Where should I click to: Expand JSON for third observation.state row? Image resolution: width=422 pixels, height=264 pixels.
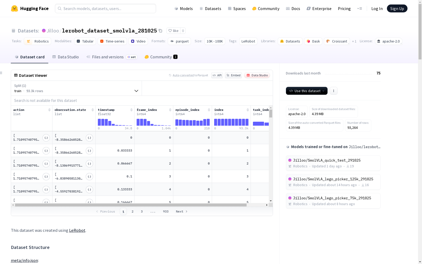[89, 163]
